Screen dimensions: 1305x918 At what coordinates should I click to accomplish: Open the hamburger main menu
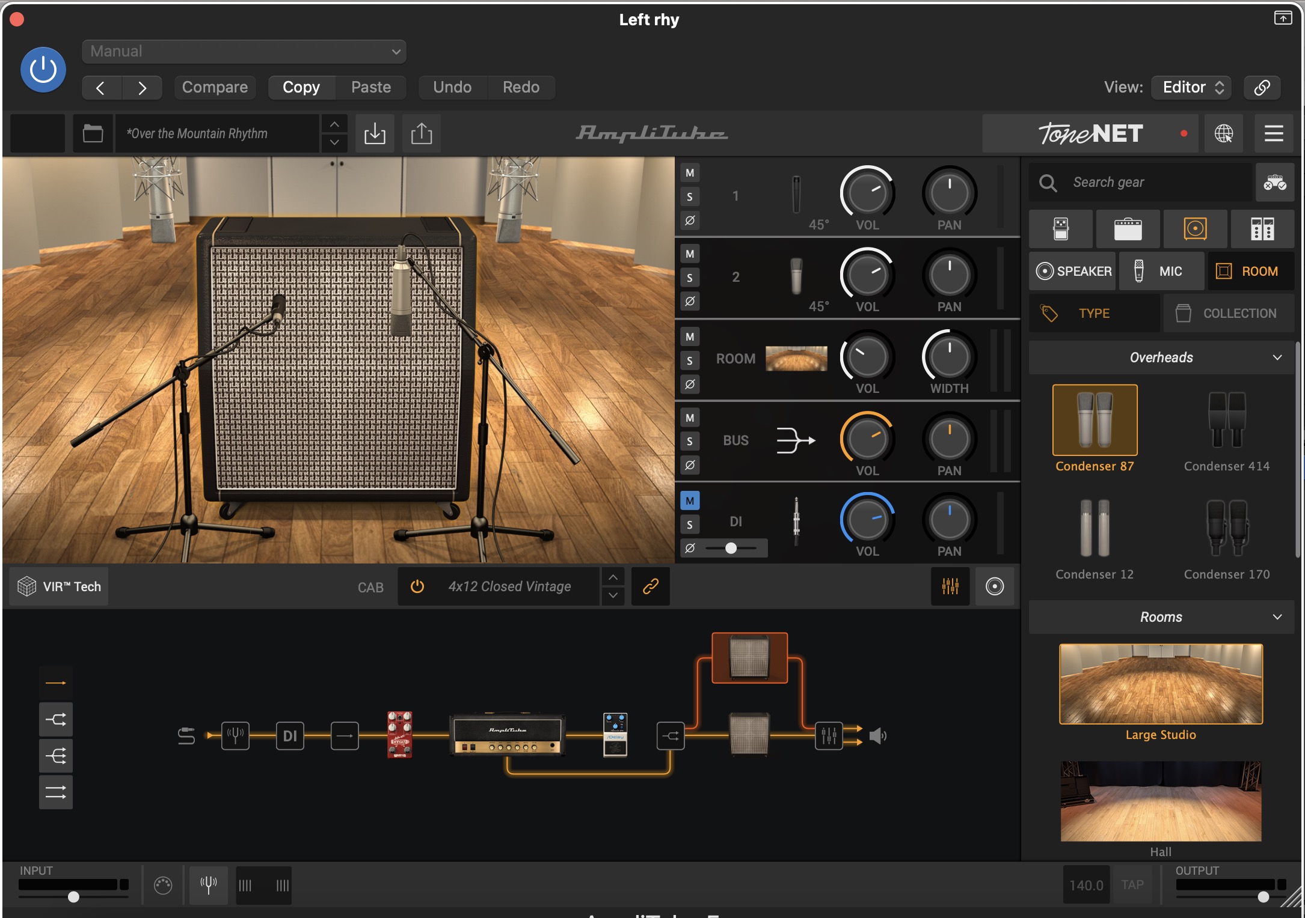(1273, 133)
